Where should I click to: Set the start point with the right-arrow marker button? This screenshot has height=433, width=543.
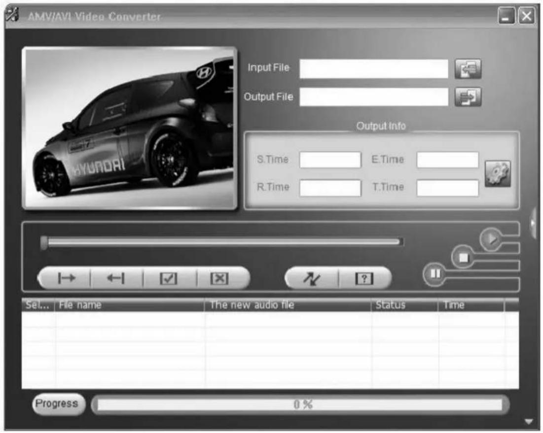[66, 278]
